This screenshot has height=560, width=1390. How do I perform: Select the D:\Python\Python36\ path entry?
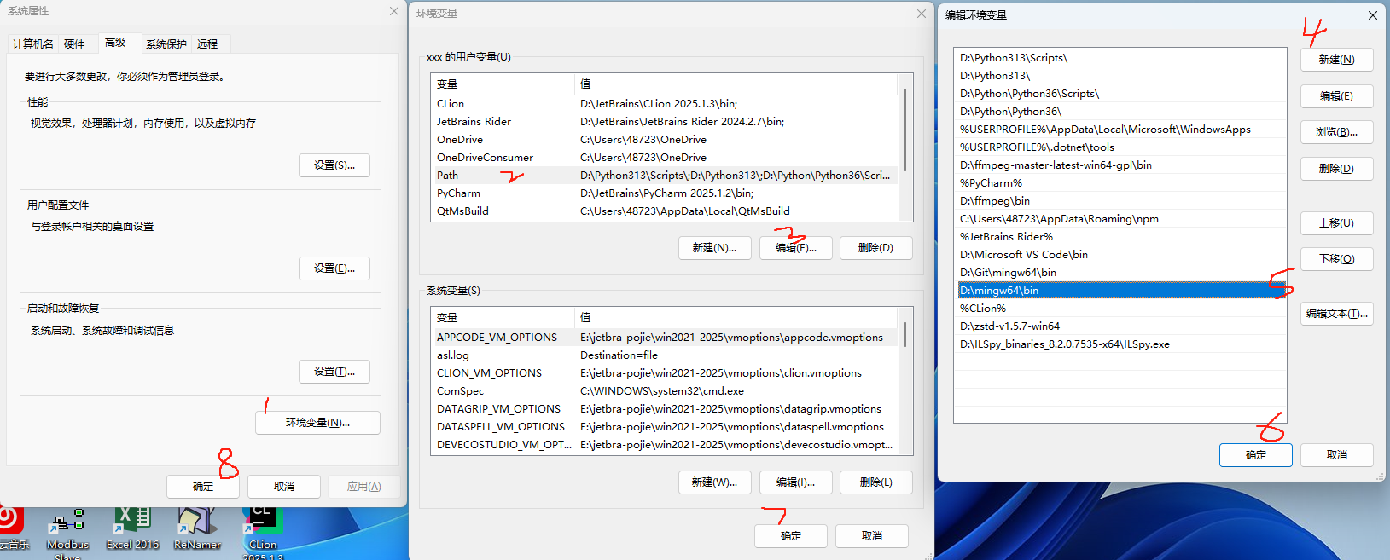click(1120, 112)
